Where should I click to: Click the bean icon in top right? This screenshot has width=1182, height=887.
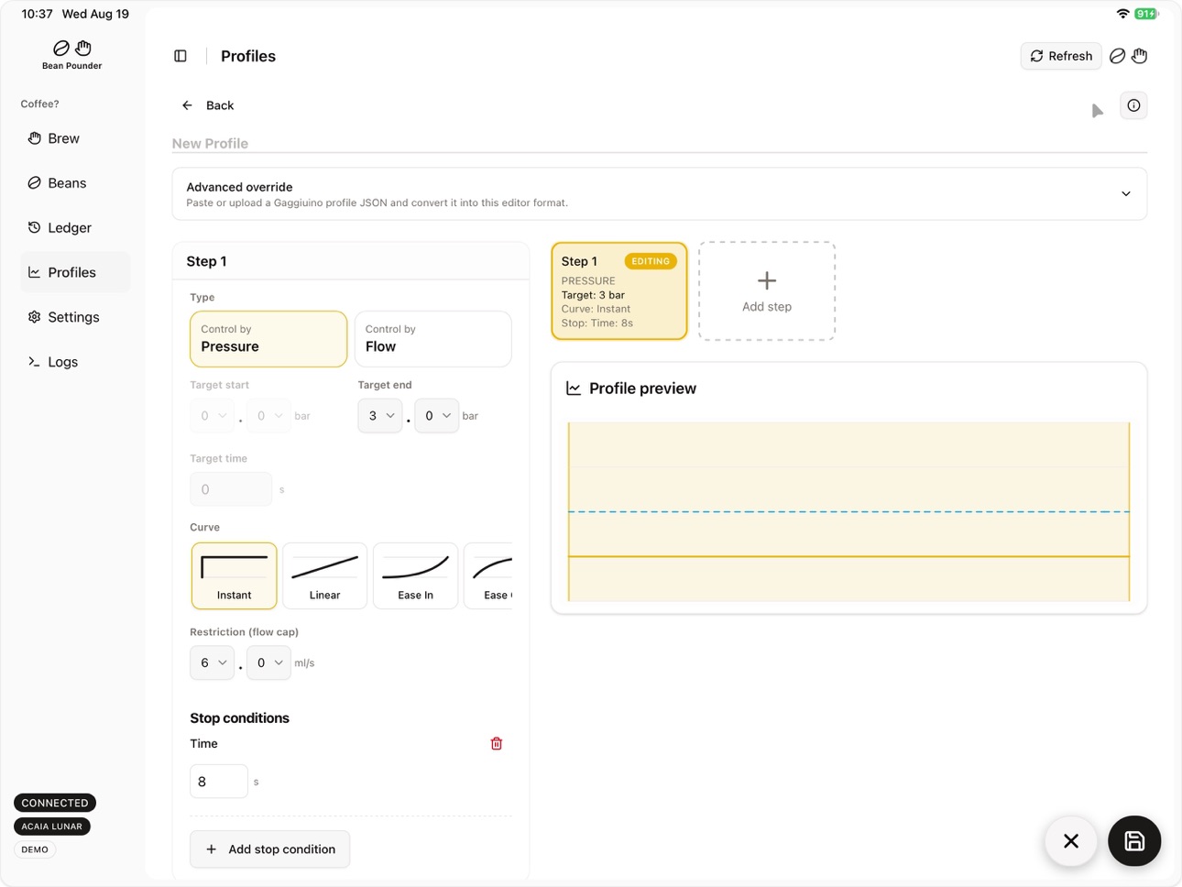pos(1117,56)
